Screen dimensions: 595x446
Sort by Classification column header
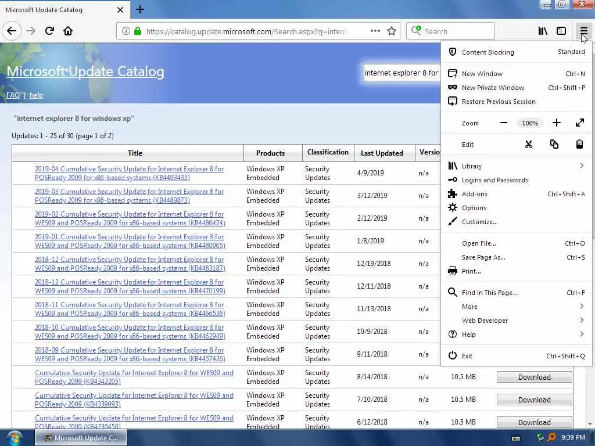(328, 153)
